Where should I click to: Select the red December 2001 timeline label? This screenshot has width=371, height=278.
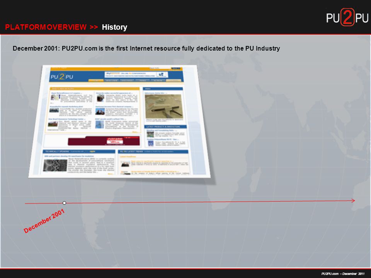click(44, 221)
